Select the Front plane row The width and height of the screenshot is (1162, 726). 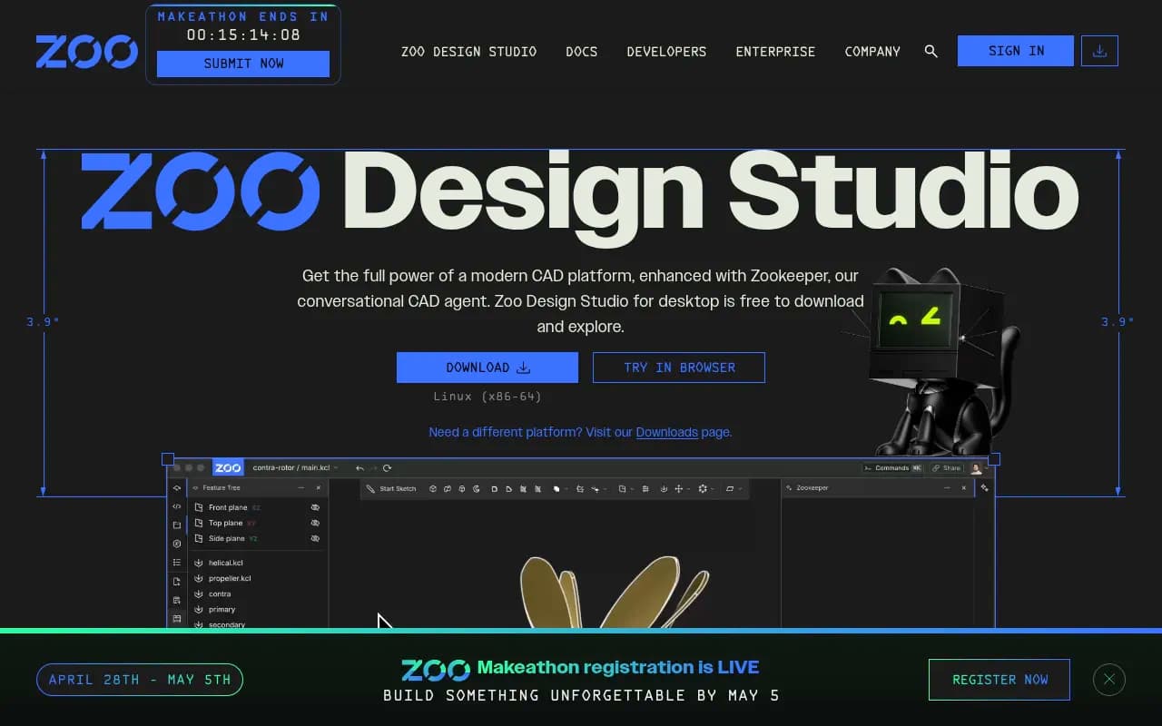tap(259, 507)
